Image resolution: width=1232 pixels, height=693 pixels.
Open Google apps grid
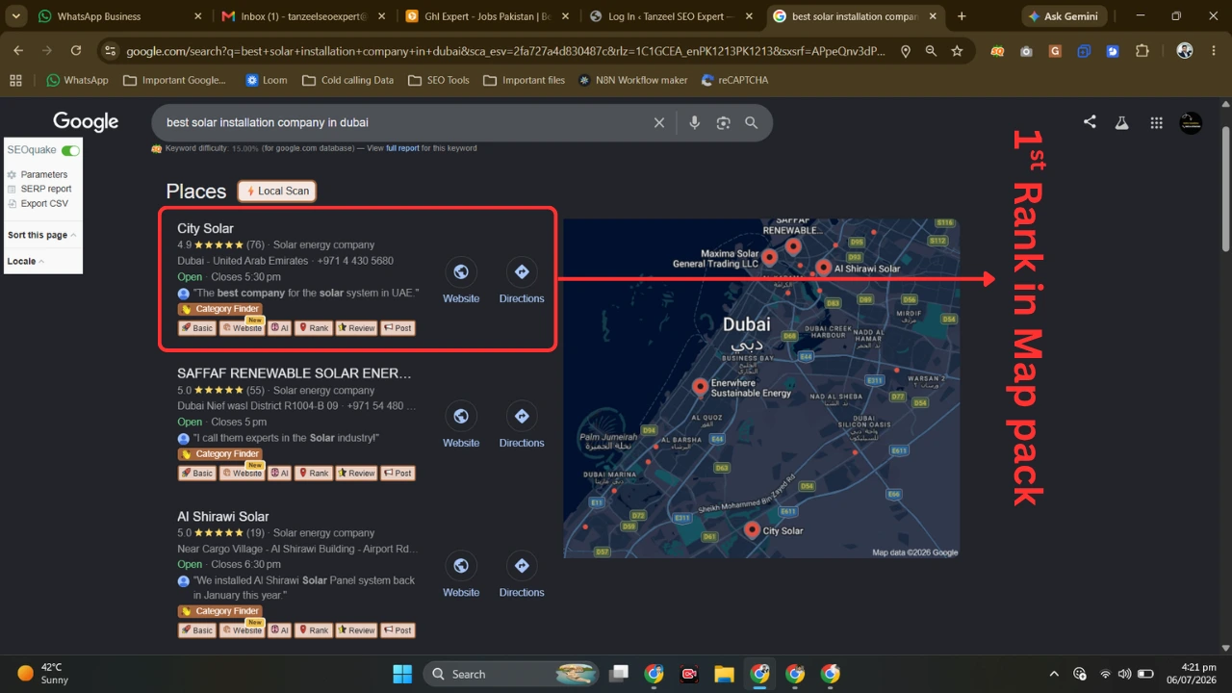(1156, 122)
